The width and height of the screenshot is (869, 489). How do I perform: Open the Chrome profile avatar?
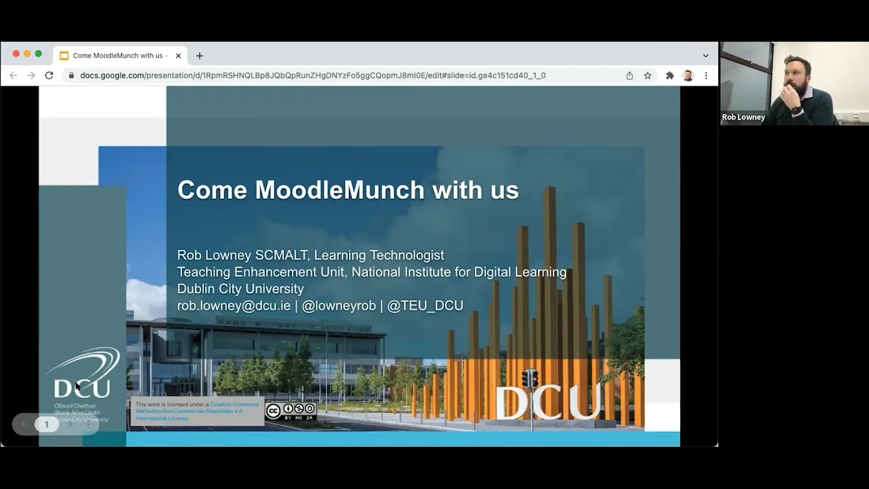click(x=688, y=75)
